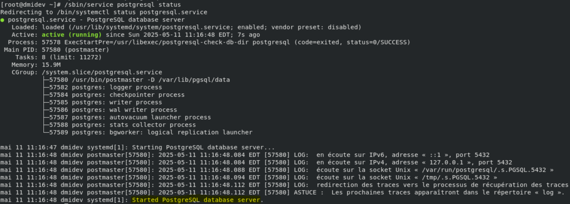
Task: Click the green status dot beside postgresql.service
Action: [3, 20]
